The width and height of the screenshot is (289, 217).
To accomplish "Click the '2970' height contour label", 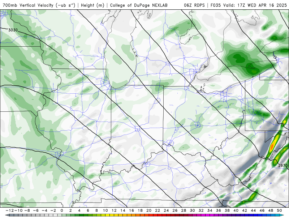I will tap(283, 166).
